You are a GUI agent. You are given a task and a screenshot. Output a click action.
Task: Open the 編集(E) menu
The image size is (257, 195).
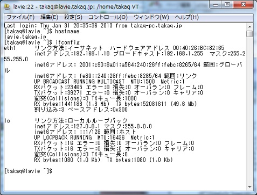coord(49,17)
